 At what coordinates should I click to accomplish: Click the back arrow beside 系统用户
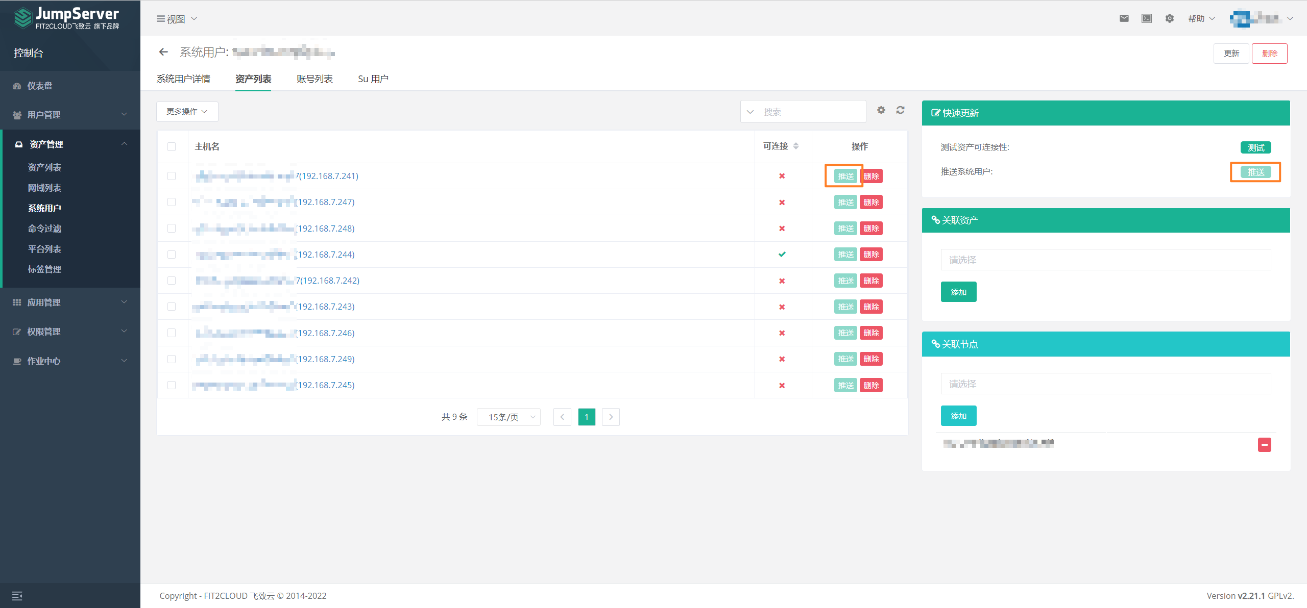coord(163,52)
